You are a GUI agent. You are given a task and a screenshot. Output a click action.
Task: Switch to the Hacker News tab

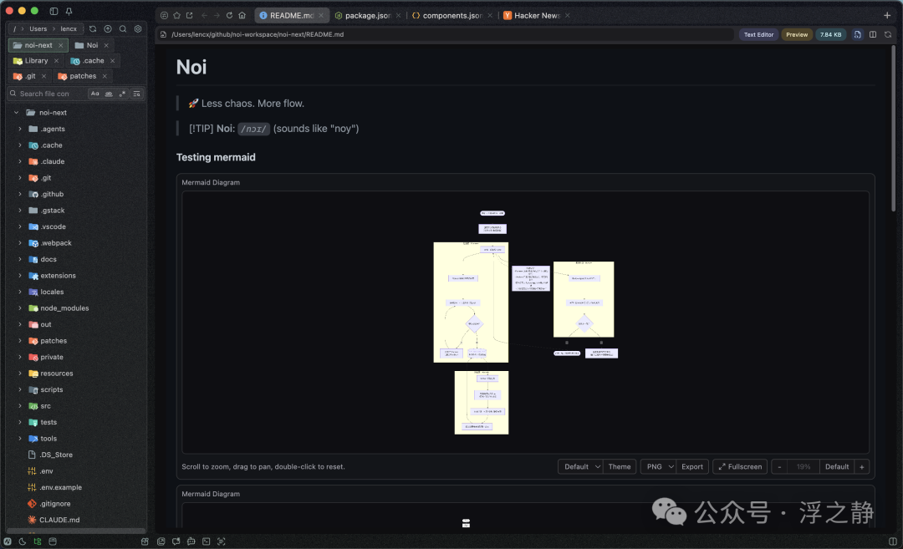pos(537,16)
